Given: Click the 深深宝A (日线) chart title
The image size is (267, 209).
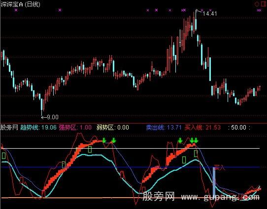Looking at the screenshot, I should click(x=20, y=4).
